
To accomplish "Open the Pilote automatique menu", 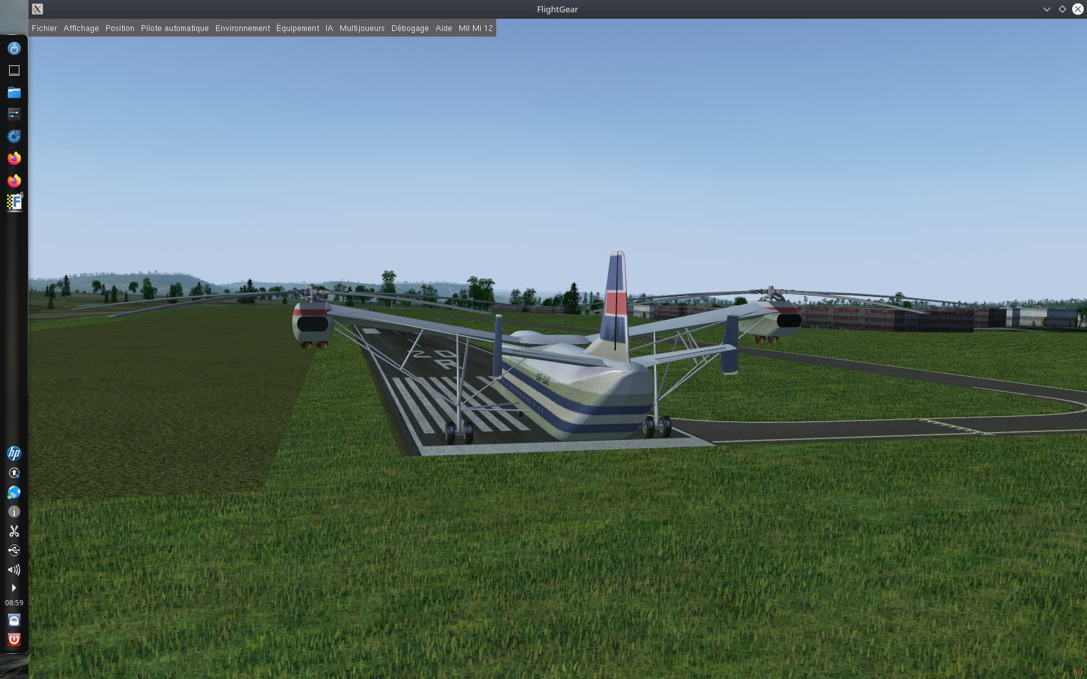I will 175,28.
